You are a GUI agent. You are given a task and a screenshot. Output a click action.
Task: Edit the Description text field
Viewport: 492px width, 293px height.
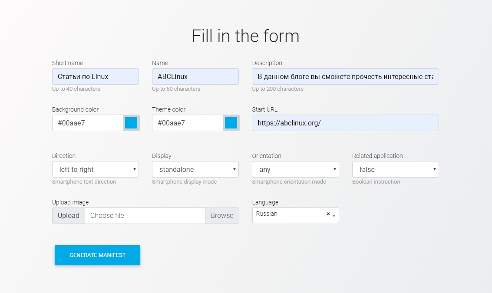click(345, 76)
